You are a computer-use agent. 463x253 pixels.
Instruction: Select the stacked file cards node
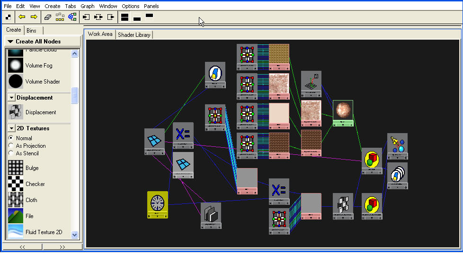pyautogui.click(x=211, y=215)
